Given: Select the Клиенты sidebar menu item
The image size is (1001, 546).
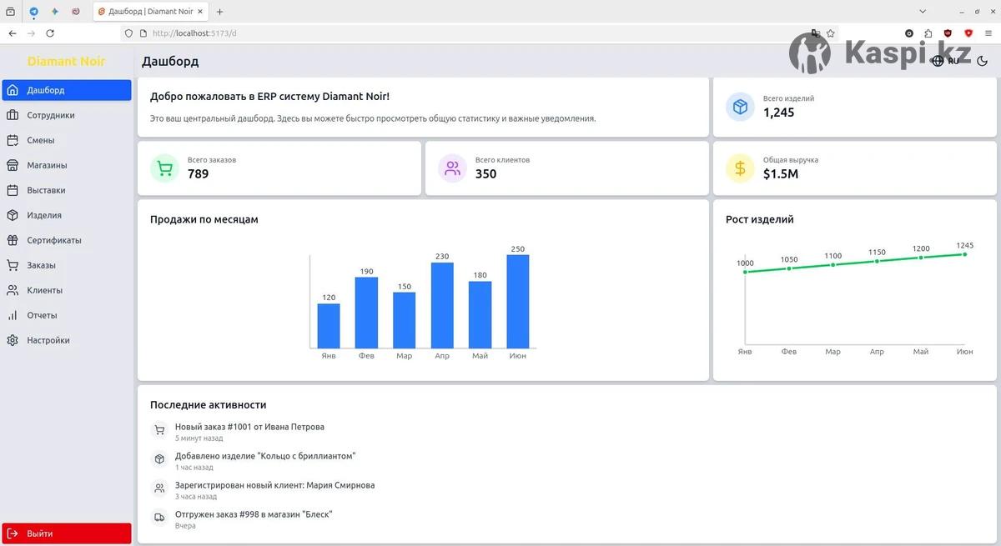Looking at the screenshot, I should pyautogui.click(x=44, y=290).
